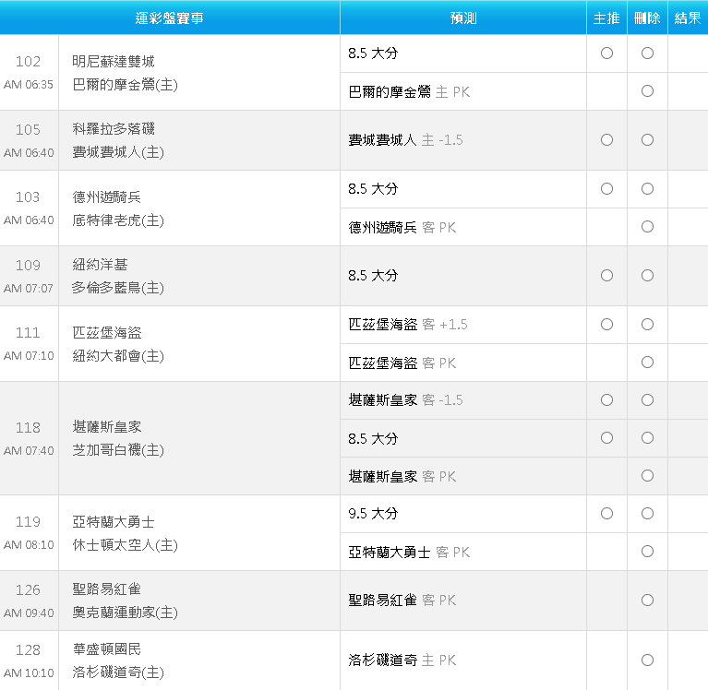The height and width of the screenshot is (690, 708).
Task: Click the 結果 column header
Action: [x=688, y=18]
